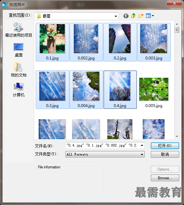Click the 0.004.jpg file name label
184x205 pixels.
pyautogui.click(x=86, y=106)
